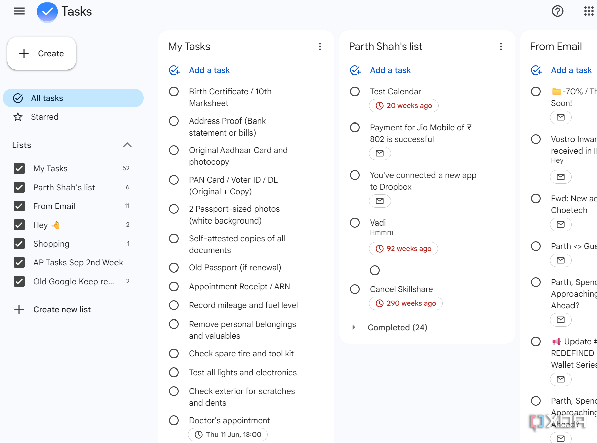Mark Test Calendar task complete
Image resolution: width=597 pixels, height=443 pixels.
pos(355,92)
